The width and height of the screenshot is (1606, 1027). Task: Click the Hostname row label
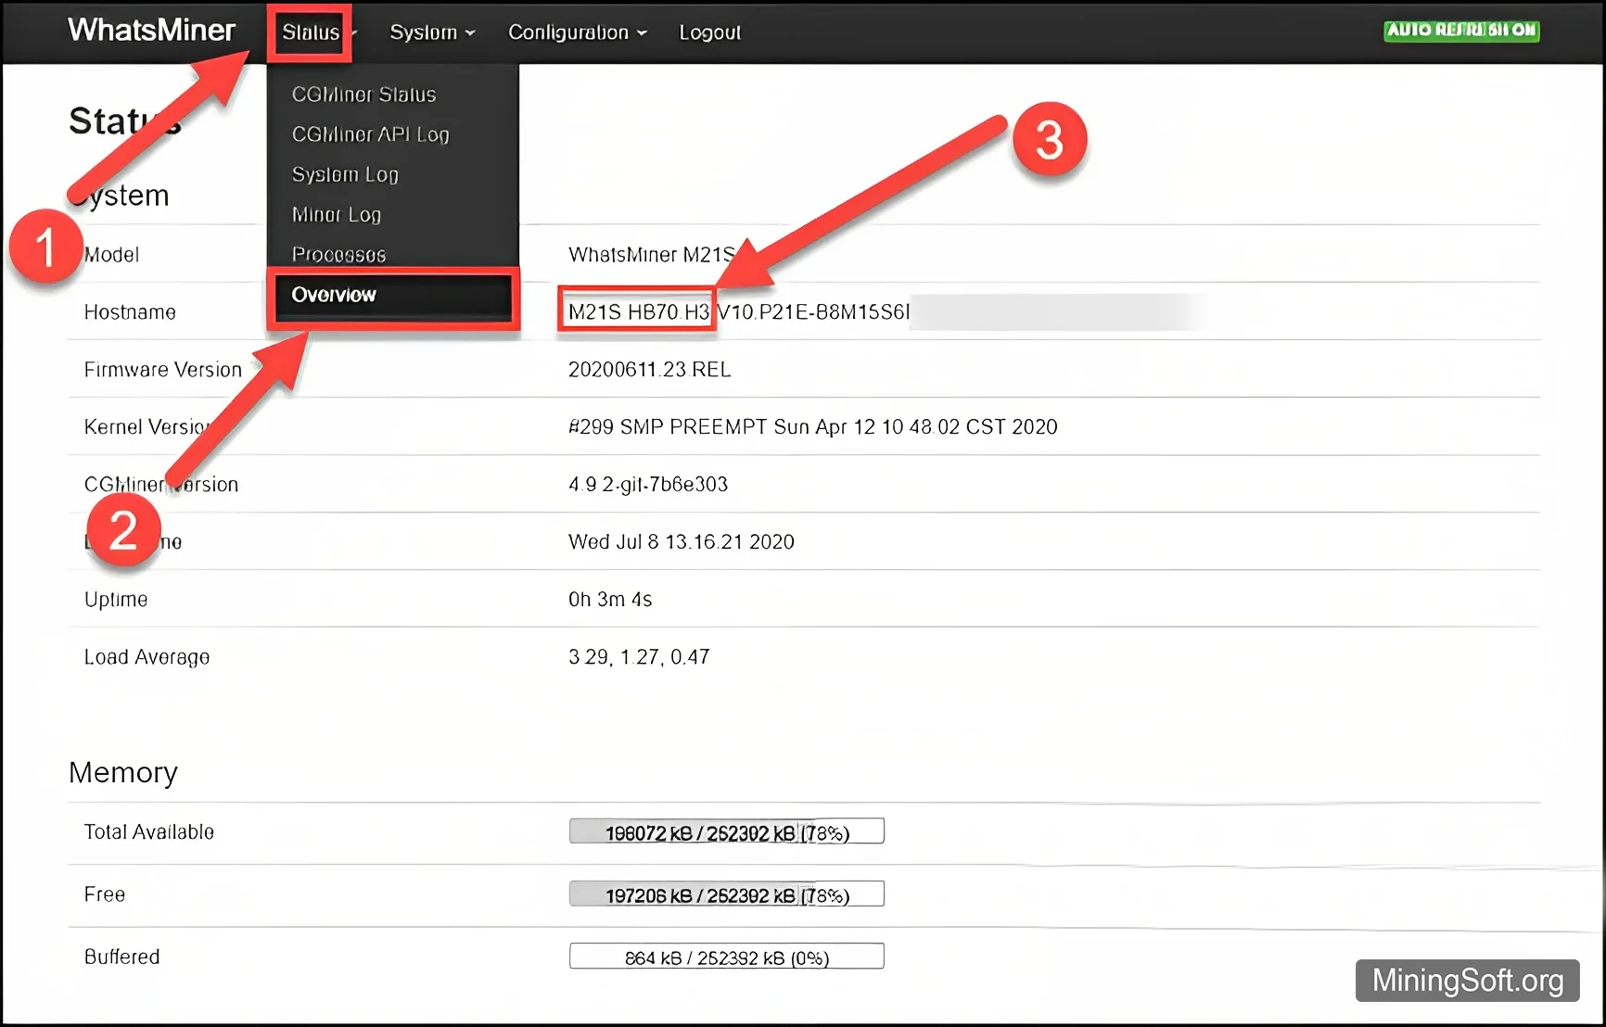[130, 312]
